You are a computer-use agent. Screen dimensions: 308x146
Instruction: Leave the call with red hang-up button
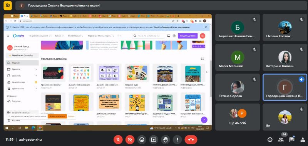pos(191,139)
